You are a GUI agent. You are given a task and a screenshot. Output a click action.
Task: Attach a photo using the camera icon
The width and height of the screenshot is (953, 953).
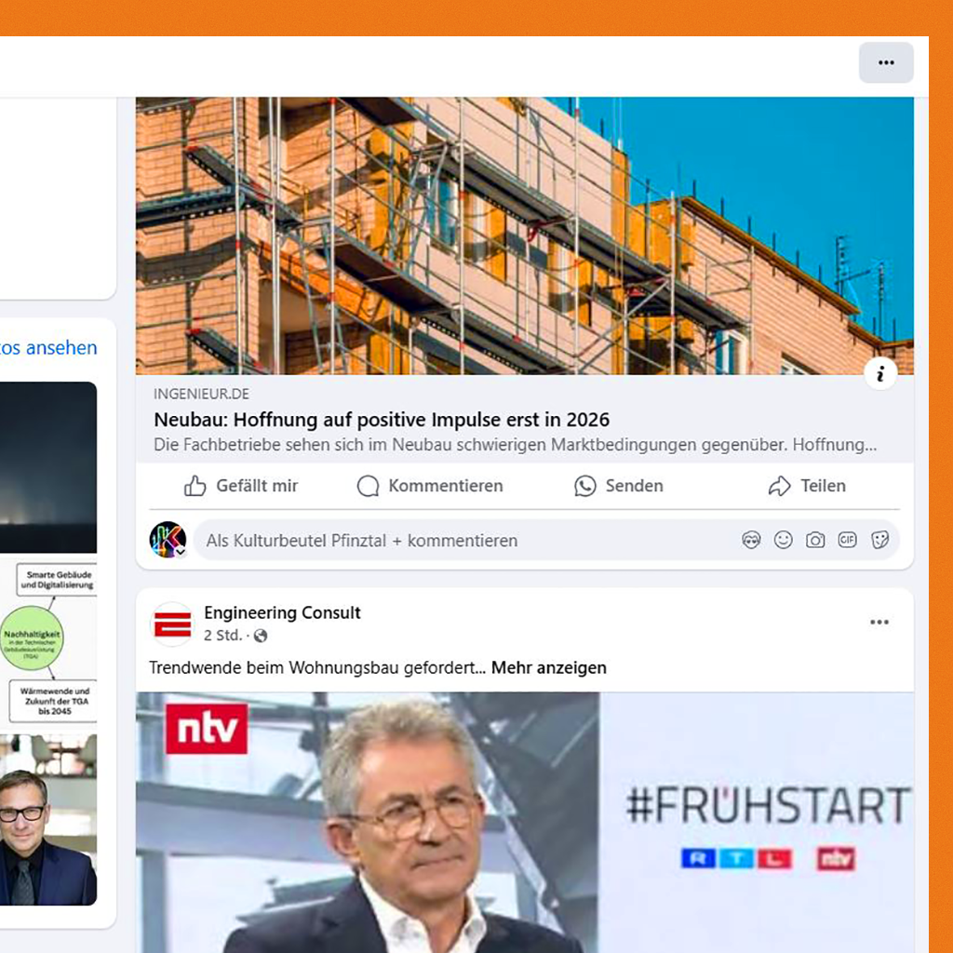pyautogui.click(x=815, y=540)
